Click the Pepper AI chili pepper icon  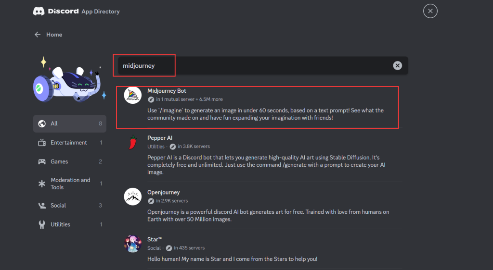[133, 143]
